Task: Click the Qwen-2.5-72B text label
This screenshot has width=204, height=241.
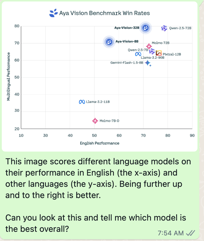Action: 181,28
